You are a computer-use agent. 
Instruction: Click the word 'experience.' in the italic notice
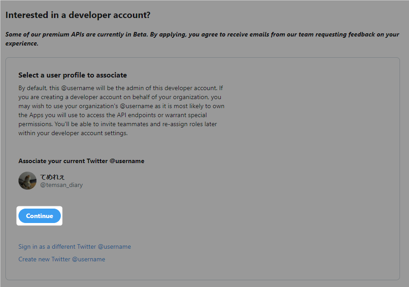coord(22,44)
